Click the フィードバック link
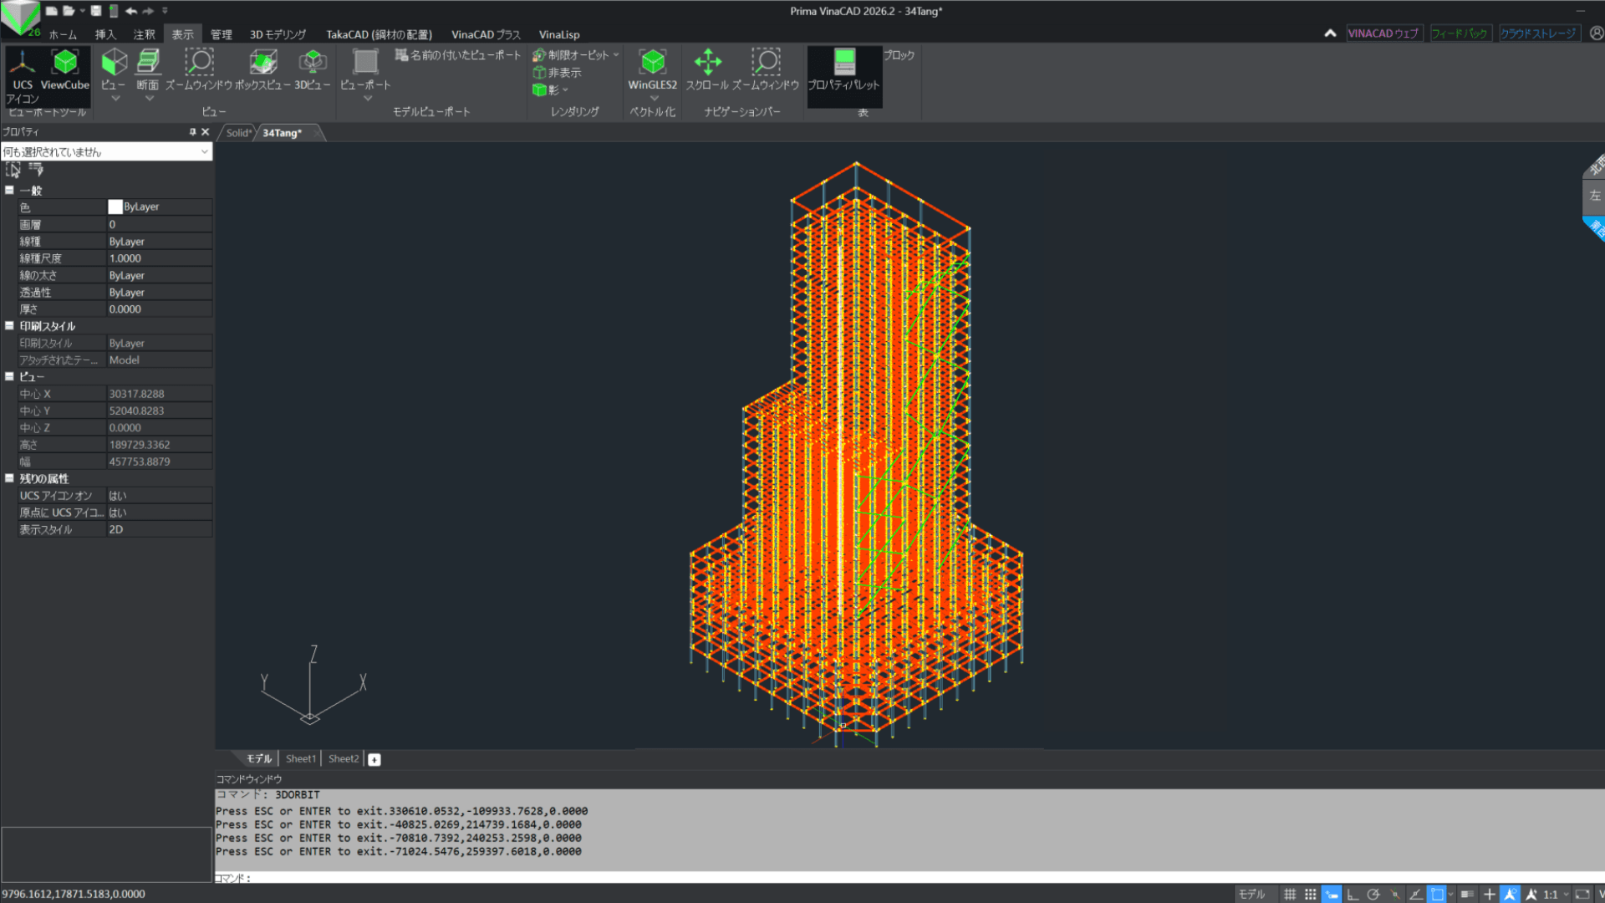The image size is (1605, 903). tap(1460, 33)
